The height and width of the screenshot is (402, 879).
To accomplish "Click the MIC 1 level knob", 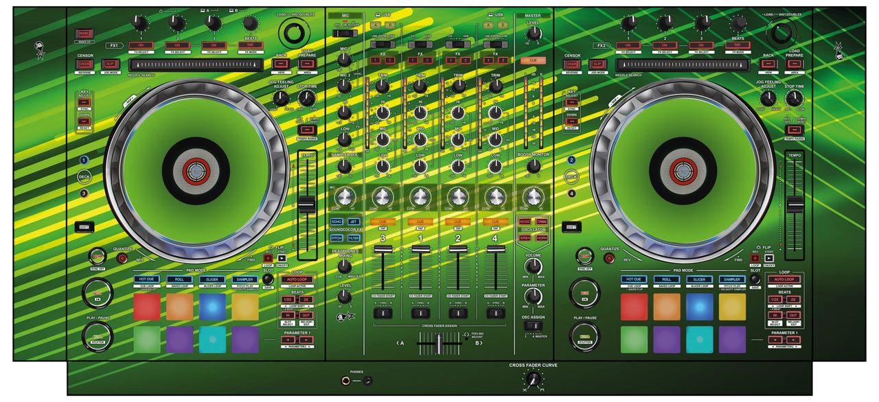I will click(343, 60).
